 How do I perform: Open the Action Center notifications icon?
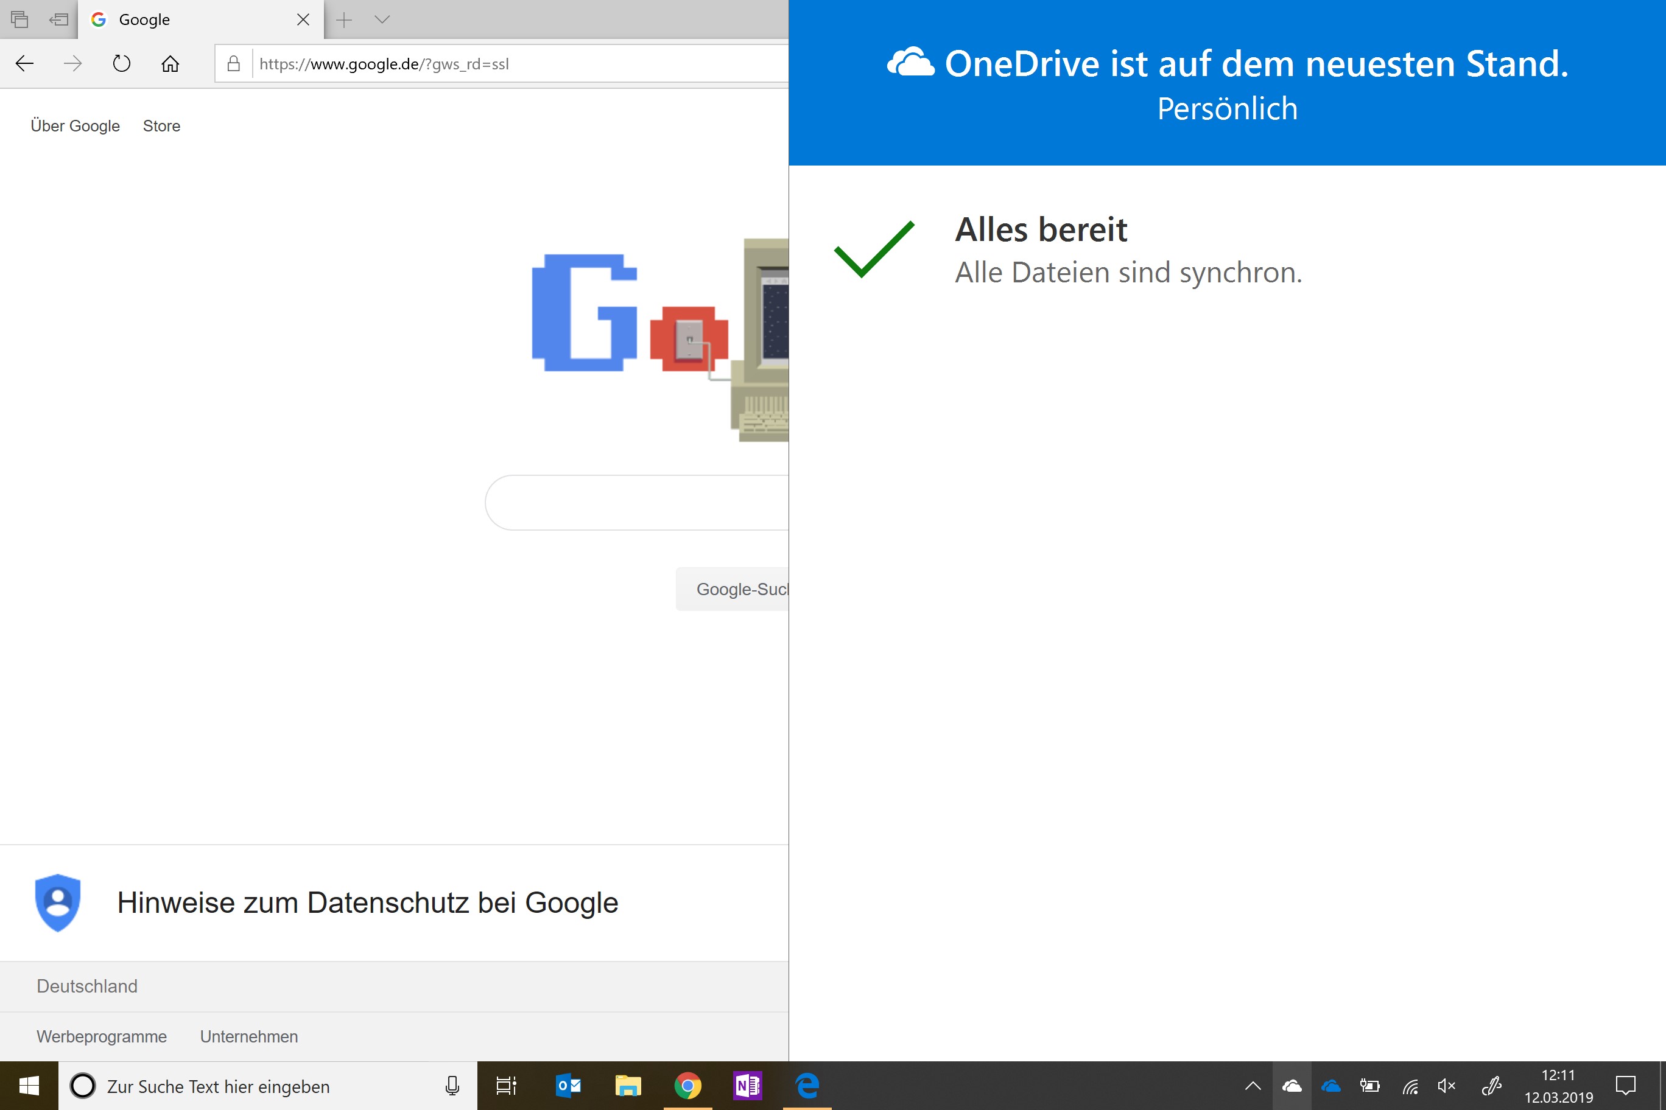coord(1626,1086)
